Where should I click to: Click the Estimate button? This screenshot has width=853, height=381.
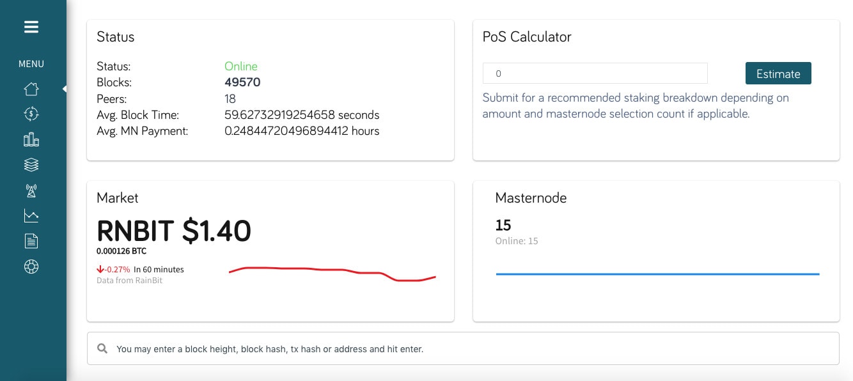[x=778, y=74]
